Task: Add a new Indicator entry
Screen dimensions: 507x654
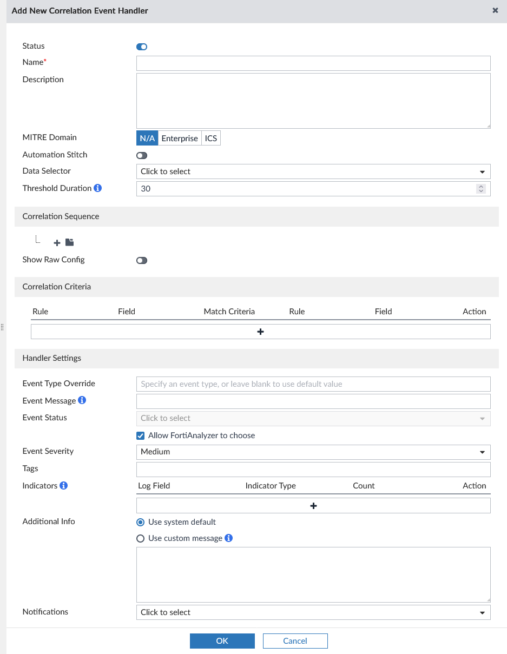Action: tap(313, 505)
